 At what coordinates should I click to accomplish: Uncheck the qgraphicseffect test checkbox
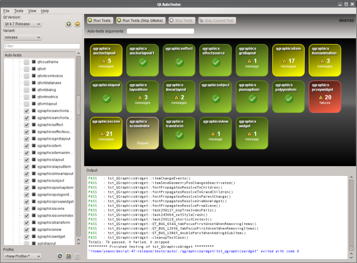tap(27, 125)
